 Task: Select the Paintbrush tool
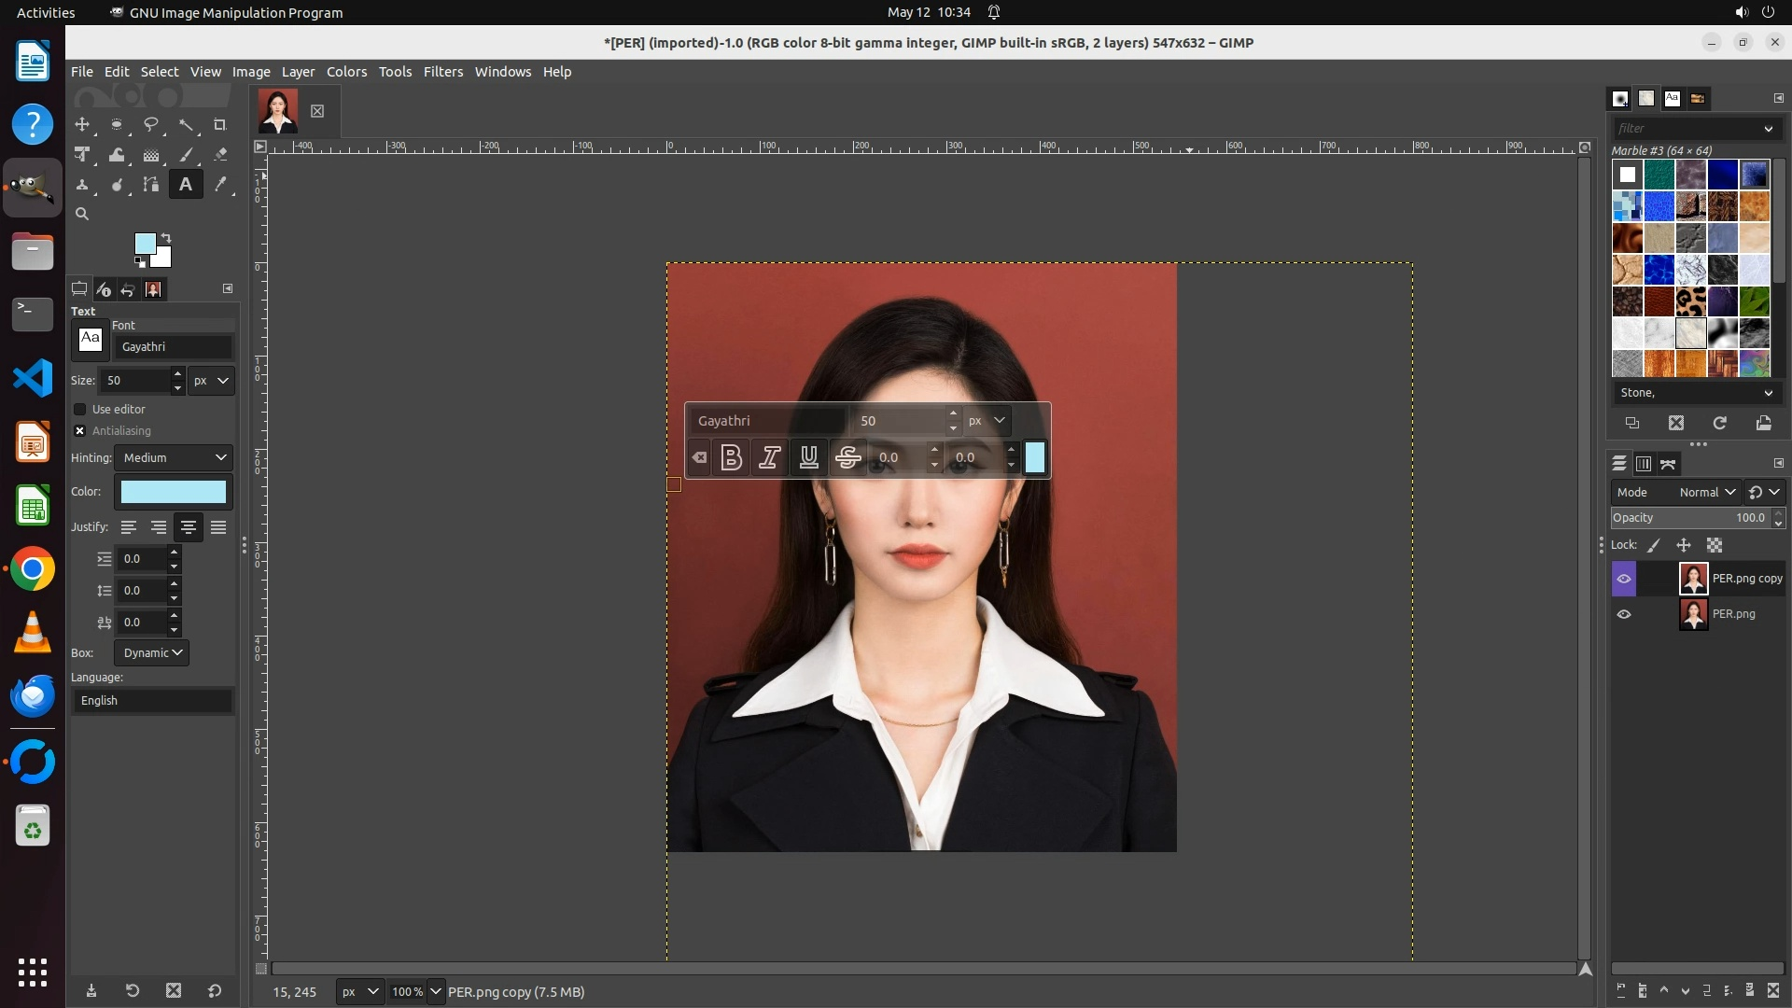click(186, 155)
